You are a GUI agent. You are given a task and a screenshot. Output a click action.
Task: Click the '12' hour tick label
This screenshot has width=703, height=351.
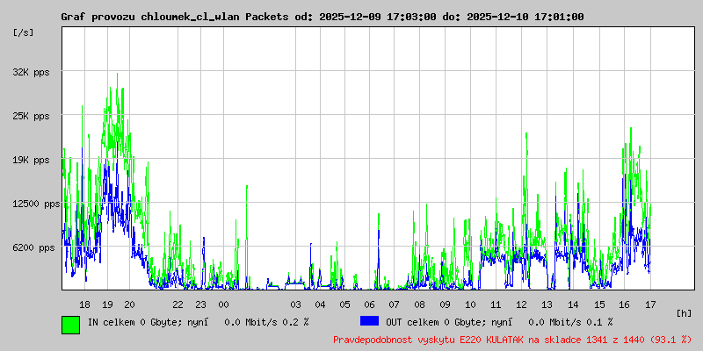521,304
